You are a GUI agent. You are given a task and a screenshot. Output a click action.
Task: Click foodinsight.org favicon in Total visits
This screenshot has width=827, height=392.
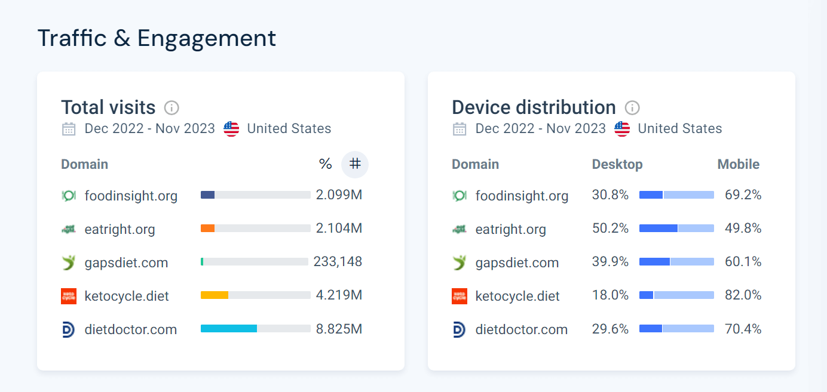69,196
